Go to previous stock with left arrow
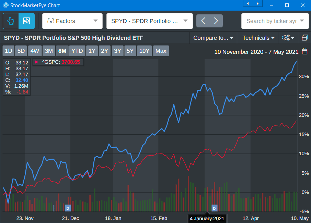This screenshot has height=223, width=311. 203,21
